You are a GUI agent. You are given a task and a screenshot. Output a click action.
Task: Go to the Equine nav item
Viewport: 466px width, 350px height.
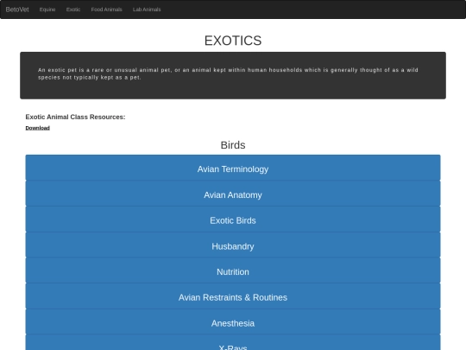(47, 10)
